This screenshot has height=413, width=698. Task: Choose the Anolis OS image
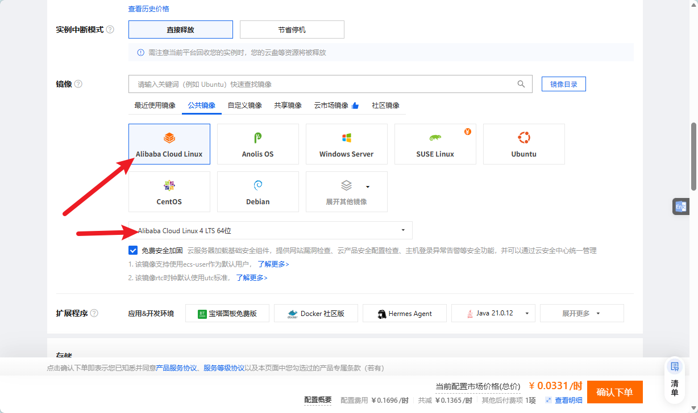point(258,144)
